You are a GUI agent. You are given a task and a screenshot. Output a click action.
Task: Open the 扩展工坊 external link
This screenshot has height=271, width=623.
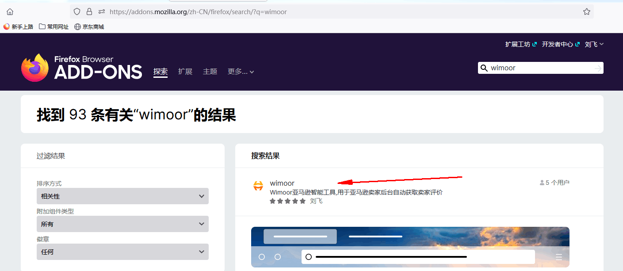(521, 44)
